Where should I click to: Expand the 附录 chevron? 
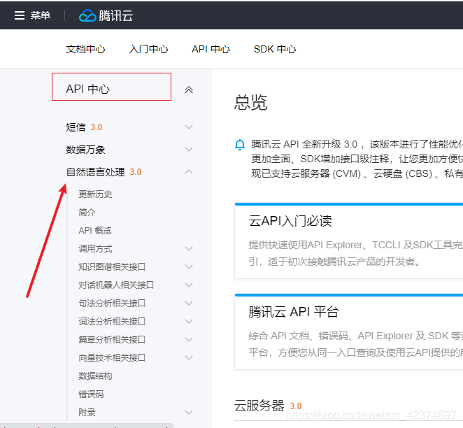(x=189, y=413)
